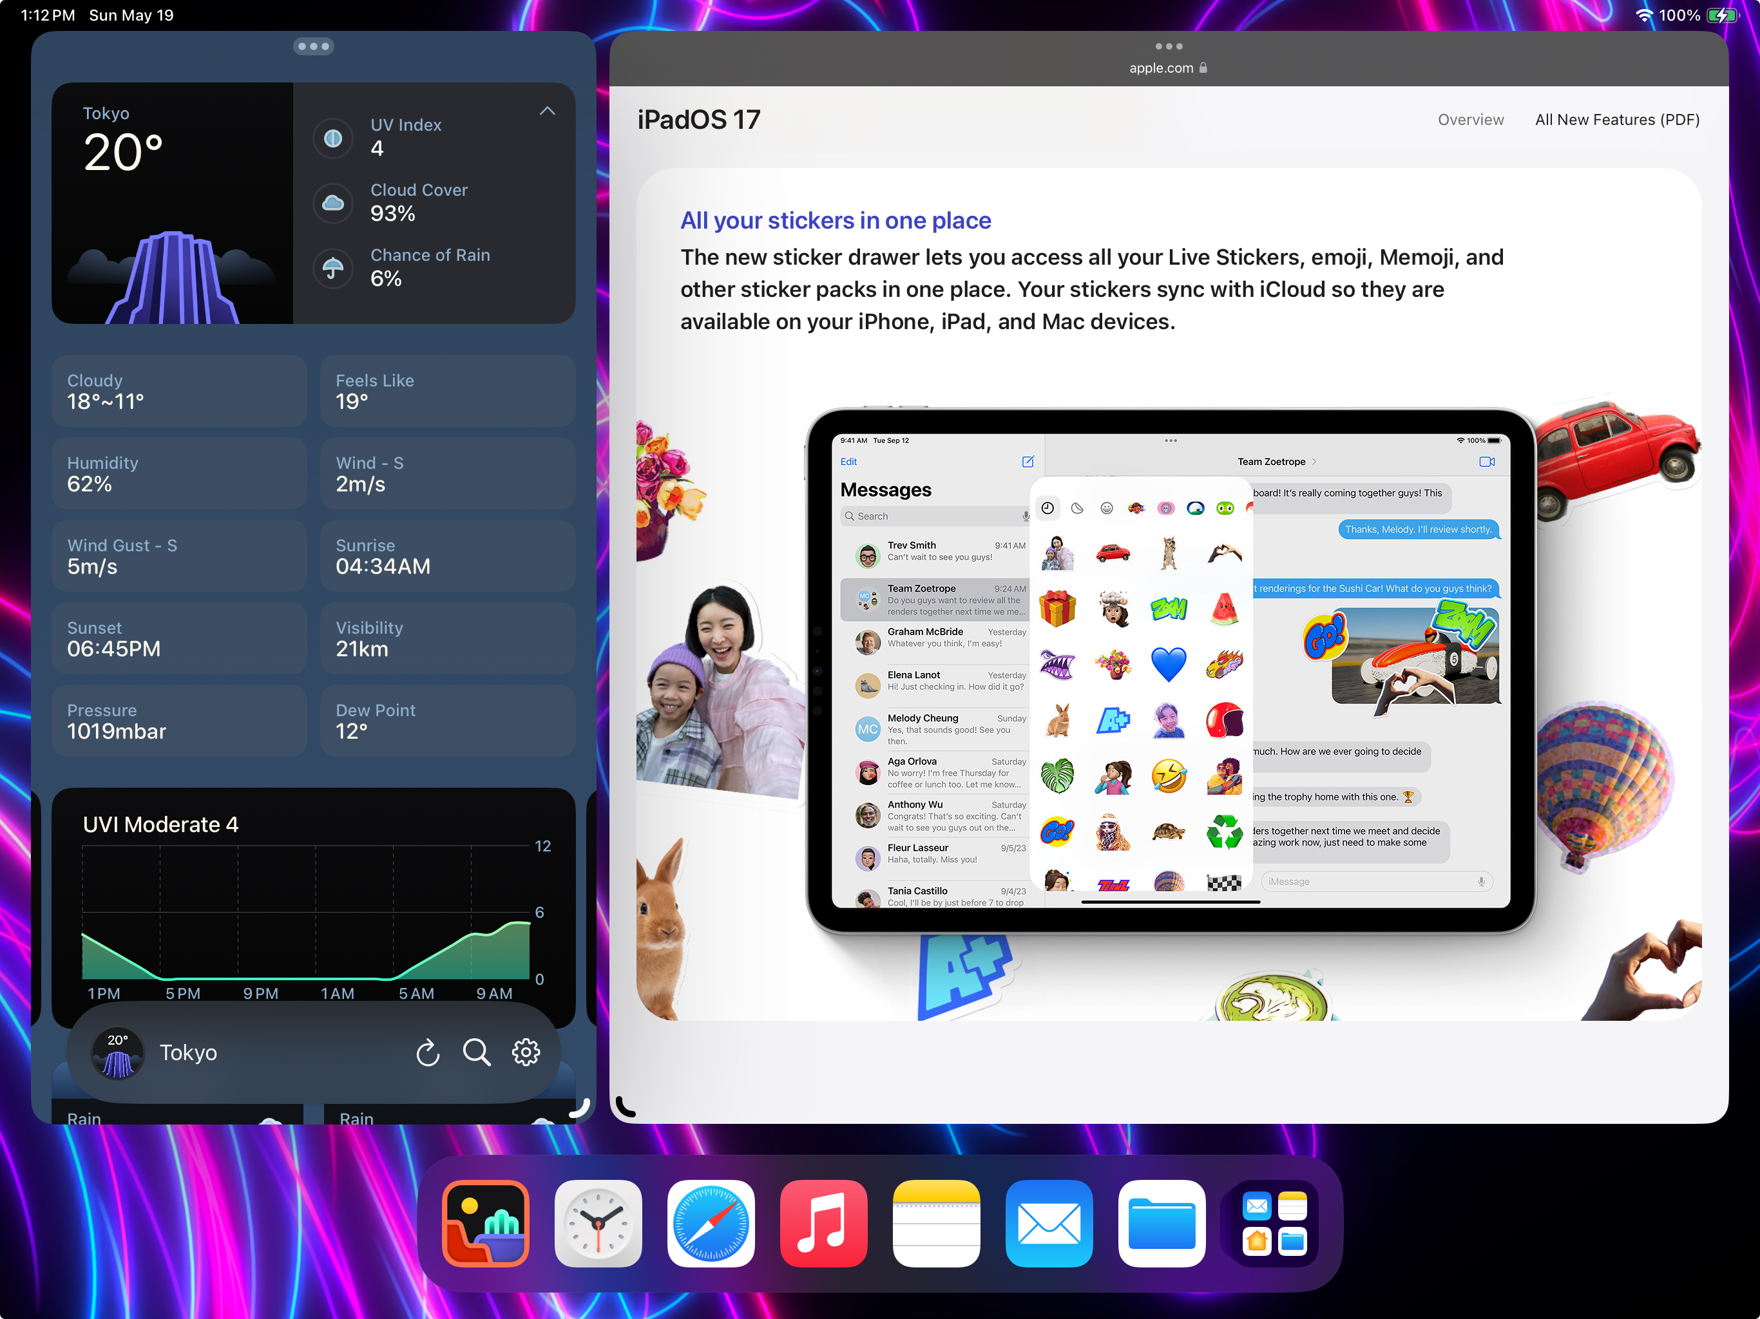Select Team Zoetrope conversation row
This screenshot has width=1760, height=1319.
point(935,599)
